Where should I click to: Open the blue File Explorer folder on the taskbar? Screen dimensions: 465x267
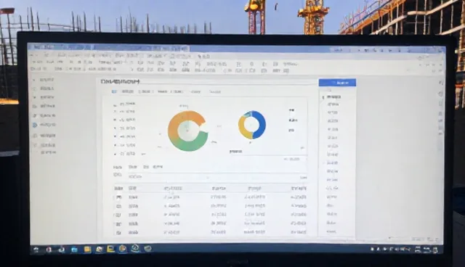(74, 250)
